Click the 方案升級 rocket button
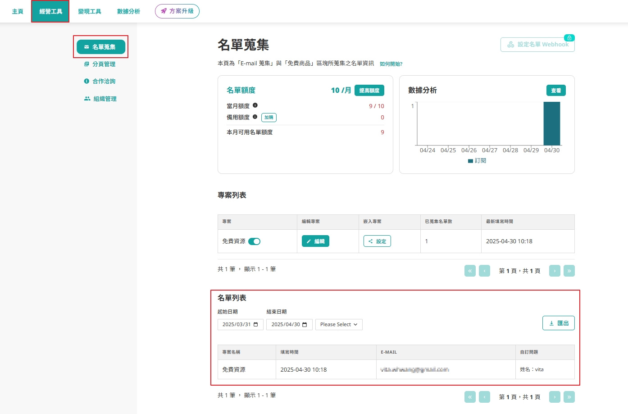 [177, 11]
